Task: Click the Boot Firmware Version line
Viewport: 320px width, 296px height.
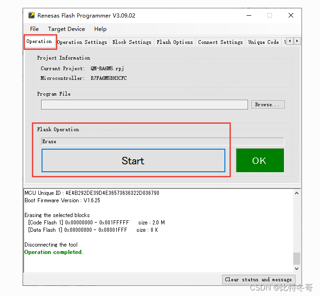Action: [x=62, y=200]
